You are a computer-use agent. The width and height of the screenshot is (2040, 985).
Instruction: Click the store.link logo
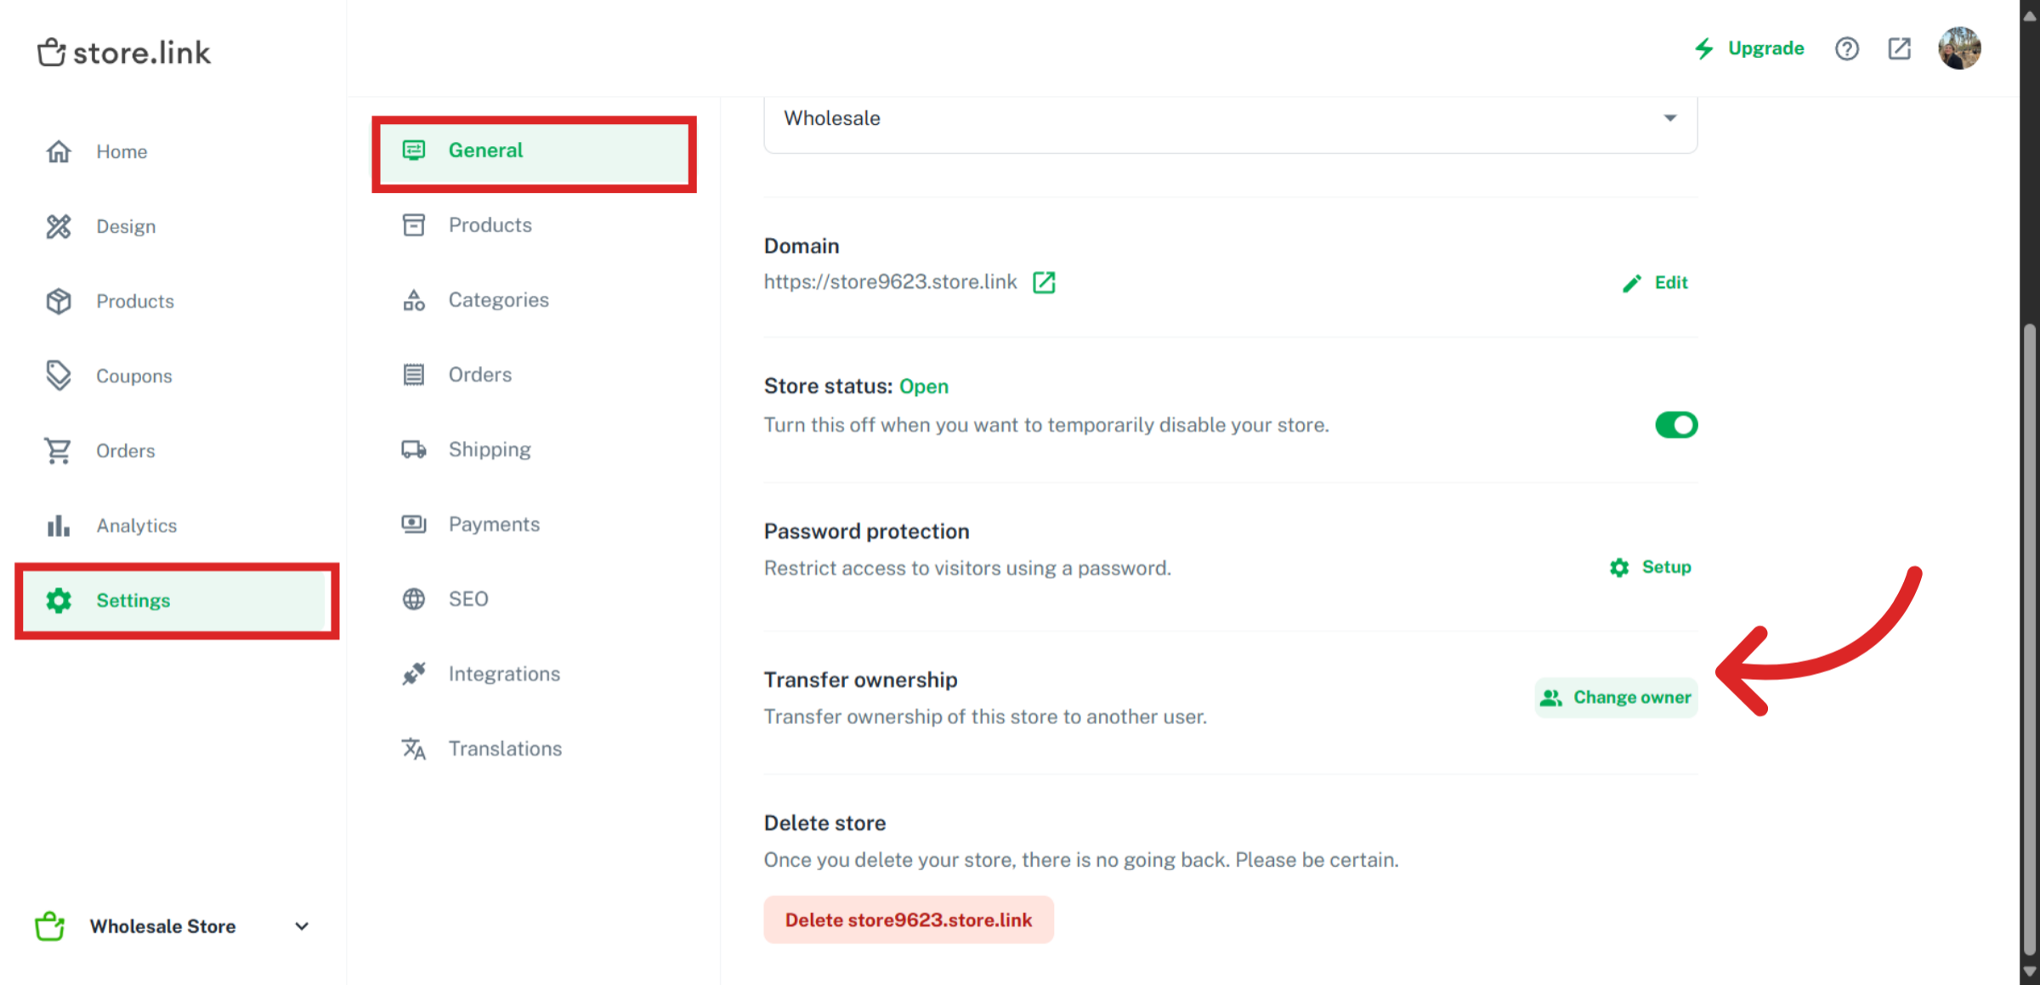click(x=124, y=53)
